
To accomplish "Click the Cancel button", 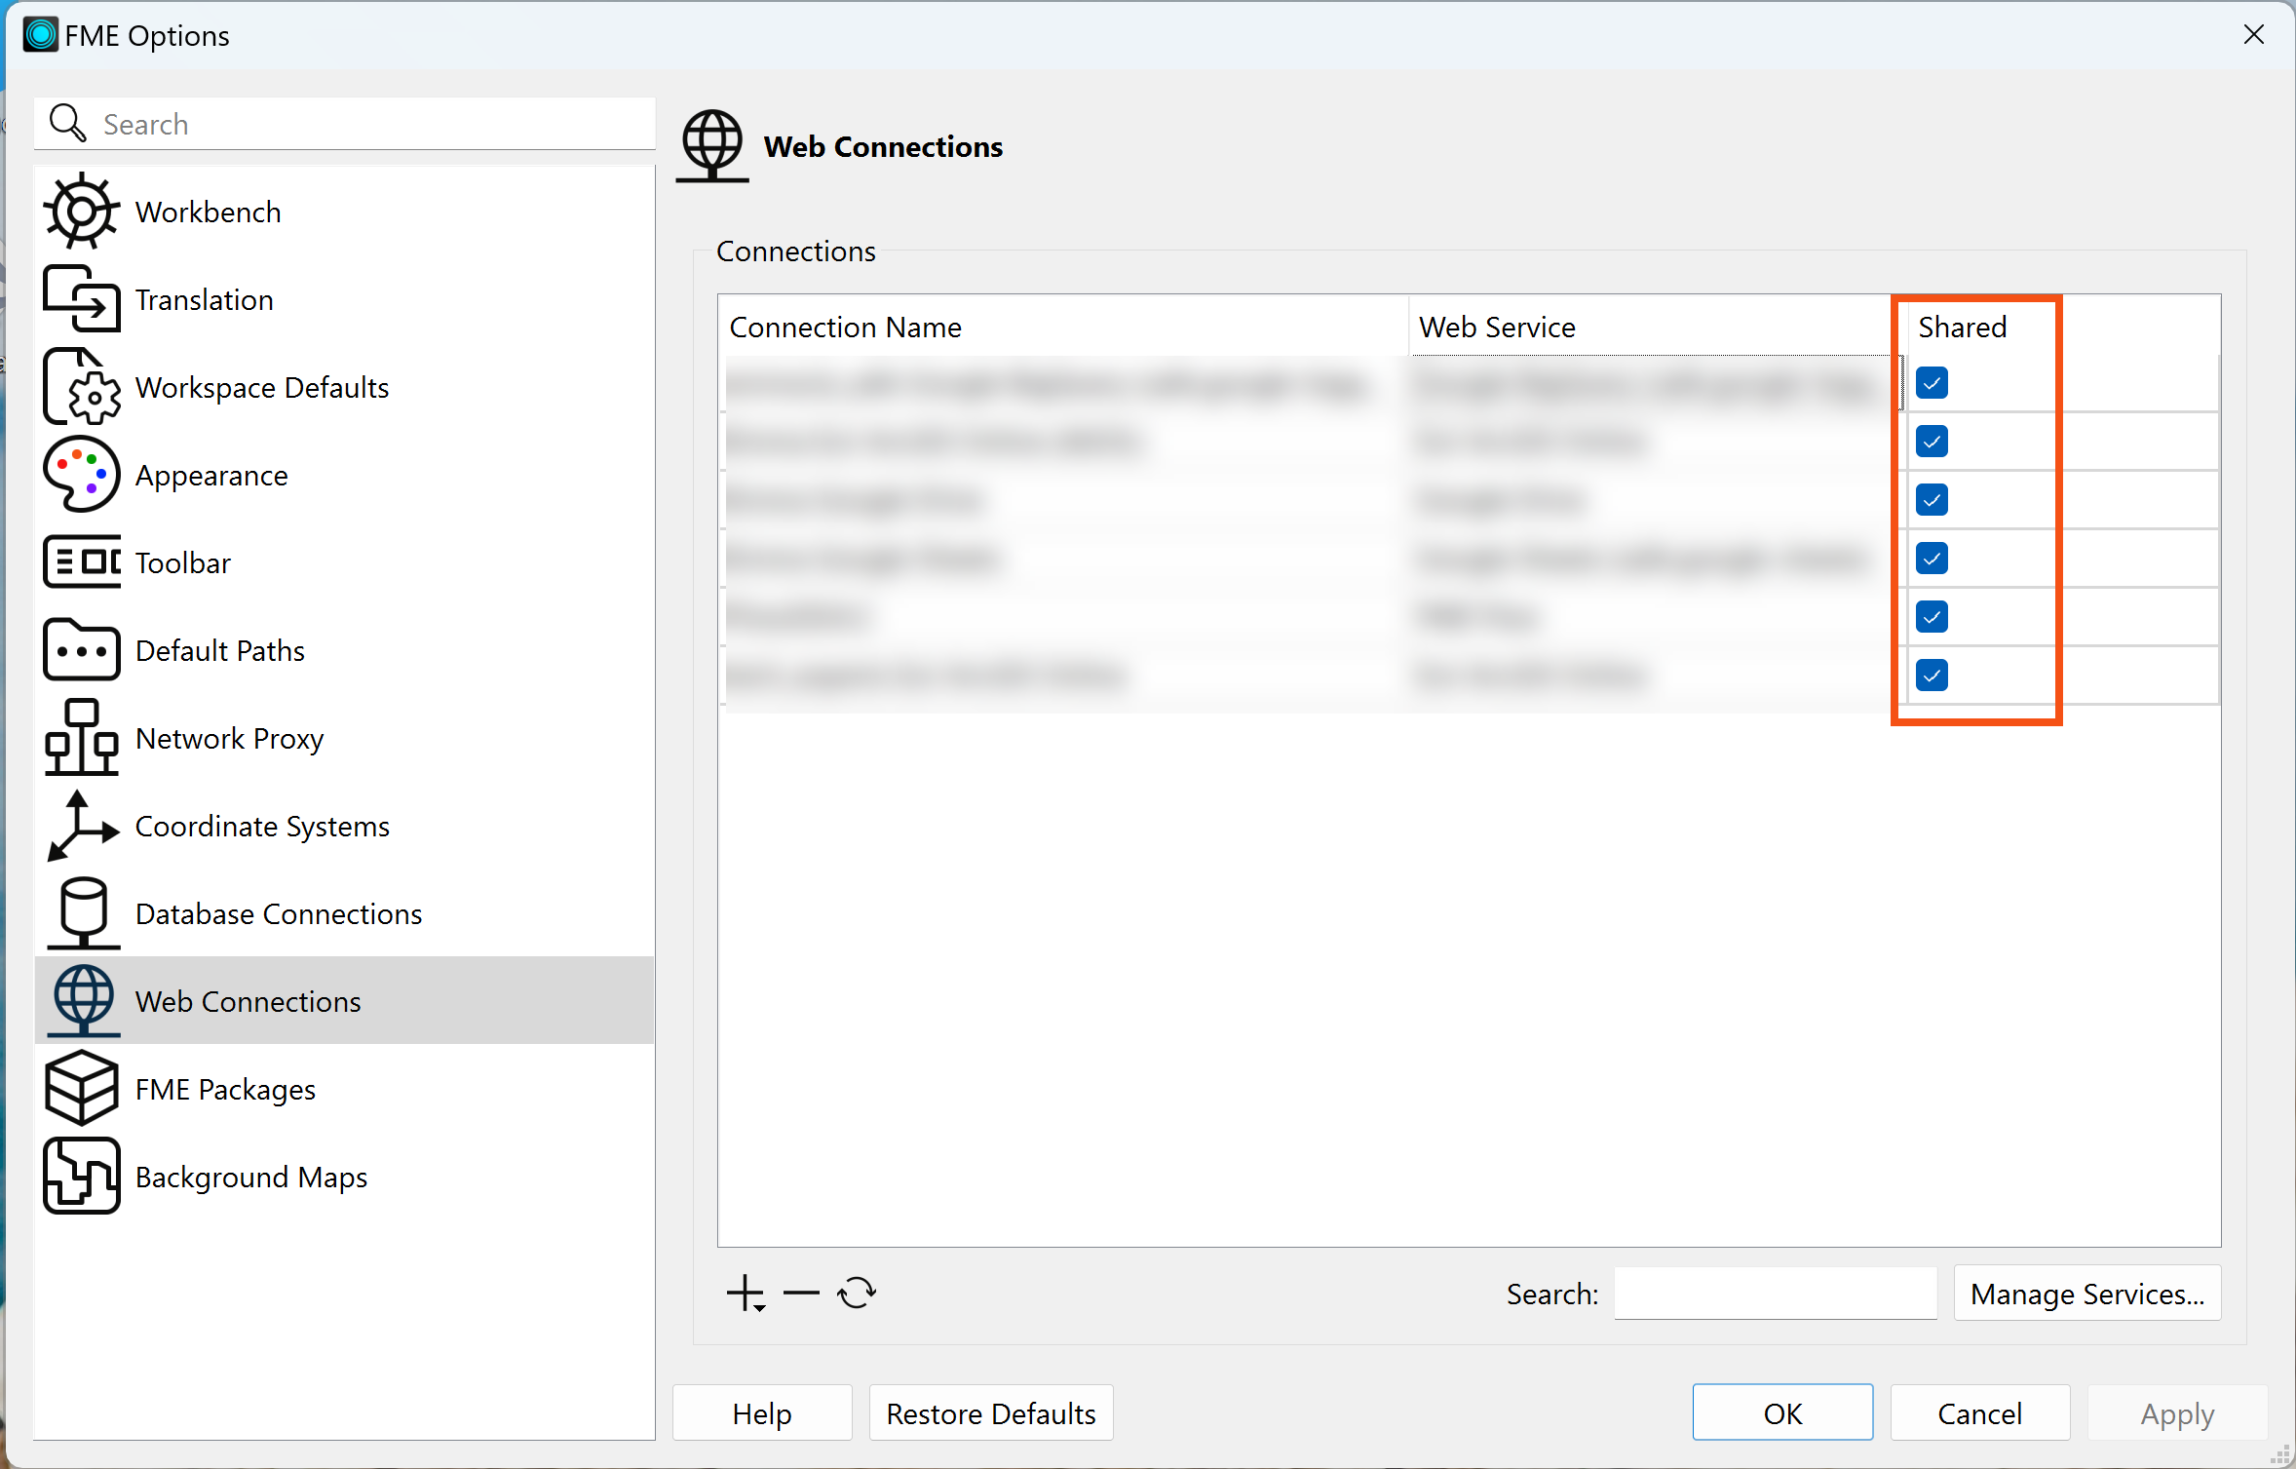I will tap(1979, 1413).
